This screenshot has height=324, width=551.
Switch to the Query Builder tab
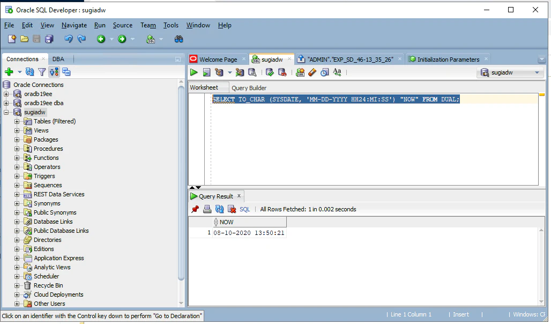coord(249,88)
